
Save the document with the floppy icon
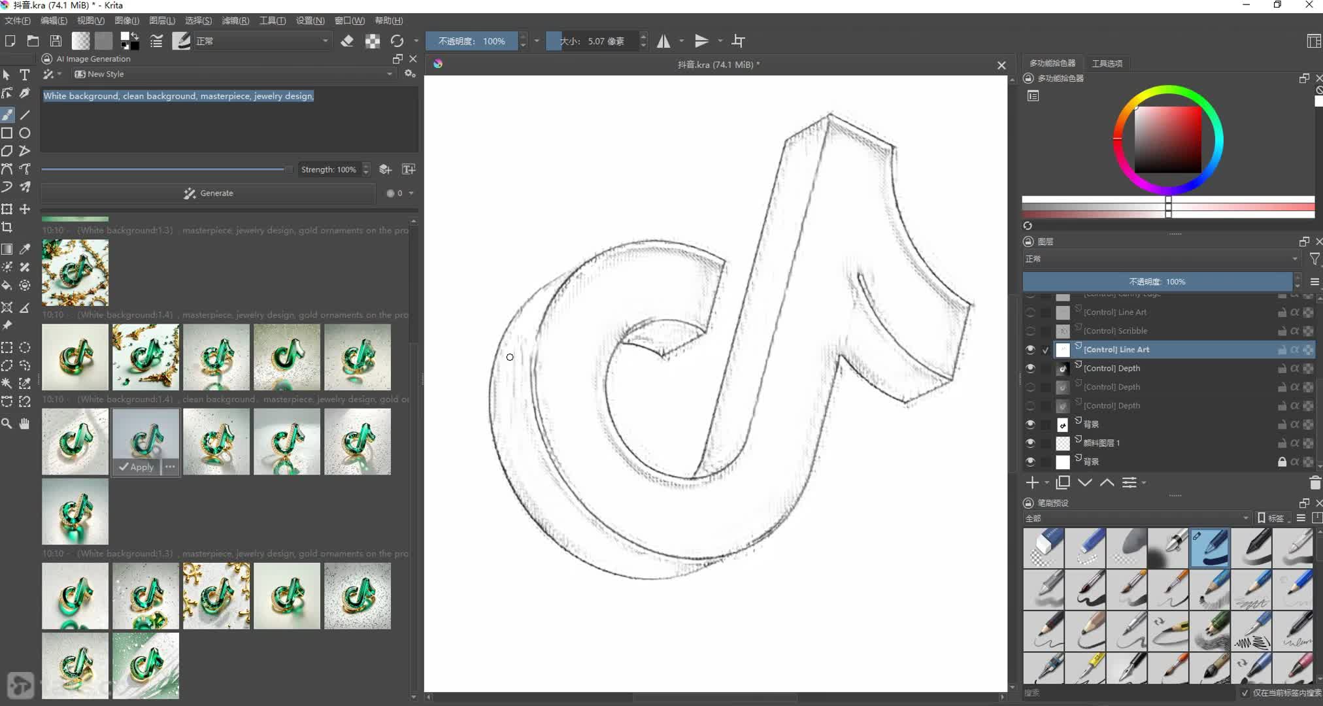coord(56,41)
